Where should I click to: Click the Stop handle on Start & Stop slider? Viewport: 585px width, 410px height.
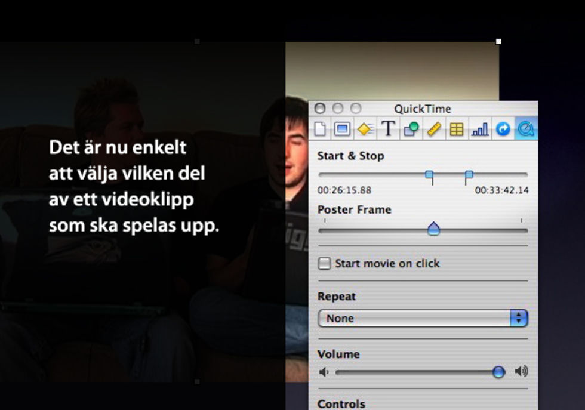pos(469,175)
